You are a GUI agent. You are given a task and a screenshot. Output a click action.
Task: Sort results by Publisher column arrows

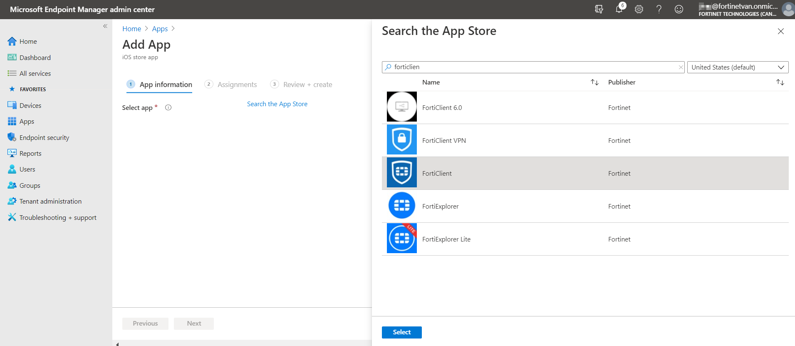[x=780, y=82]
